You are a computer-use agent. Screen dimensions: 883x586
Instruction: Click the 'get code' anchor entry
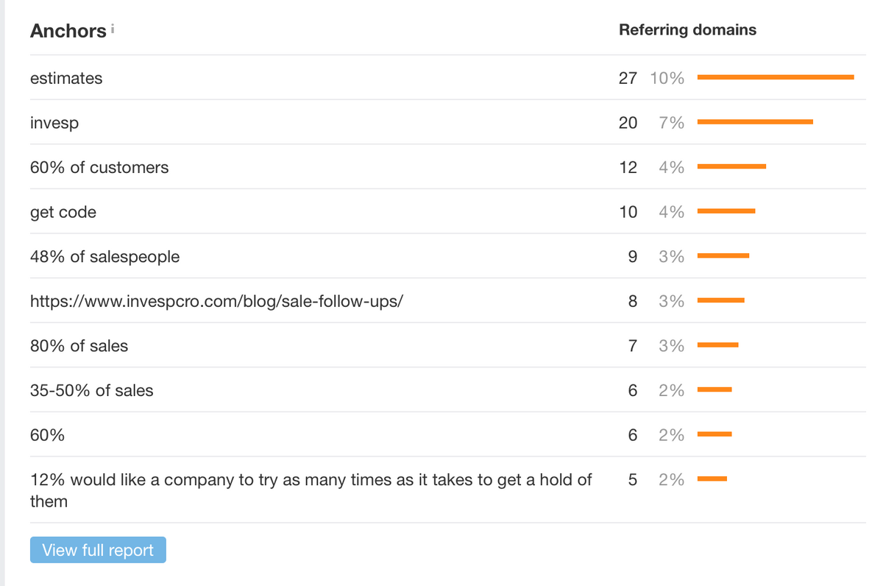click(x=63, y=213)
